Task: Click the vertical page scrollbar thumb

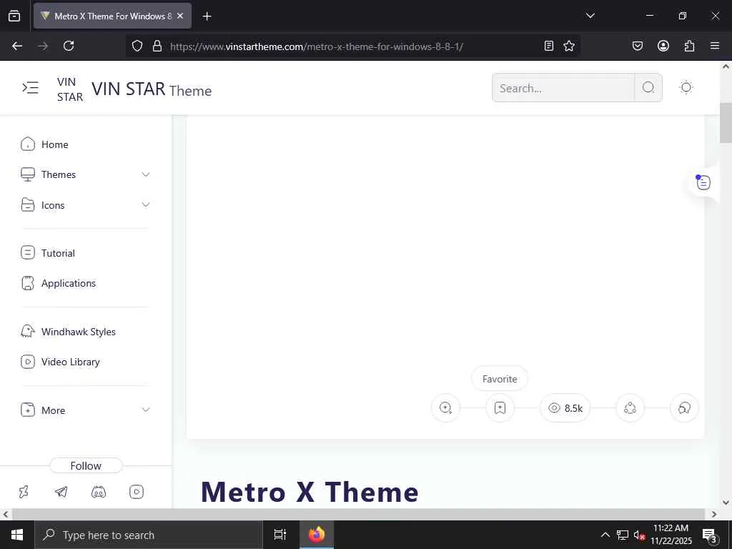Action: click(x=726, y=123)
